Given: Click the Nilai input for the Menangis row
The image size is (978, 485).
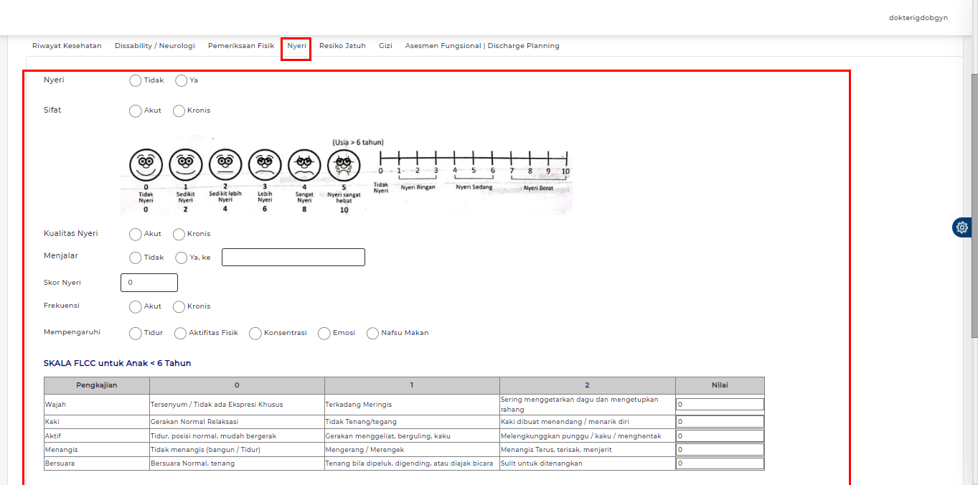Looking at the screenshot, I should point(719,449).
